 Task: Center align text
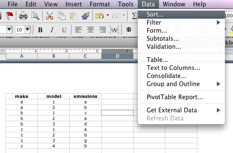click(90, 30)
